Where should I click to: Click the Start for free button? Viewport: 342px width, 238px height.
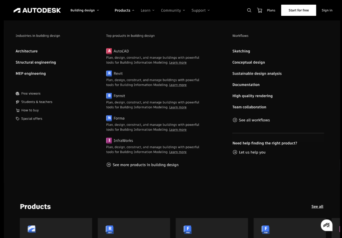299,10
